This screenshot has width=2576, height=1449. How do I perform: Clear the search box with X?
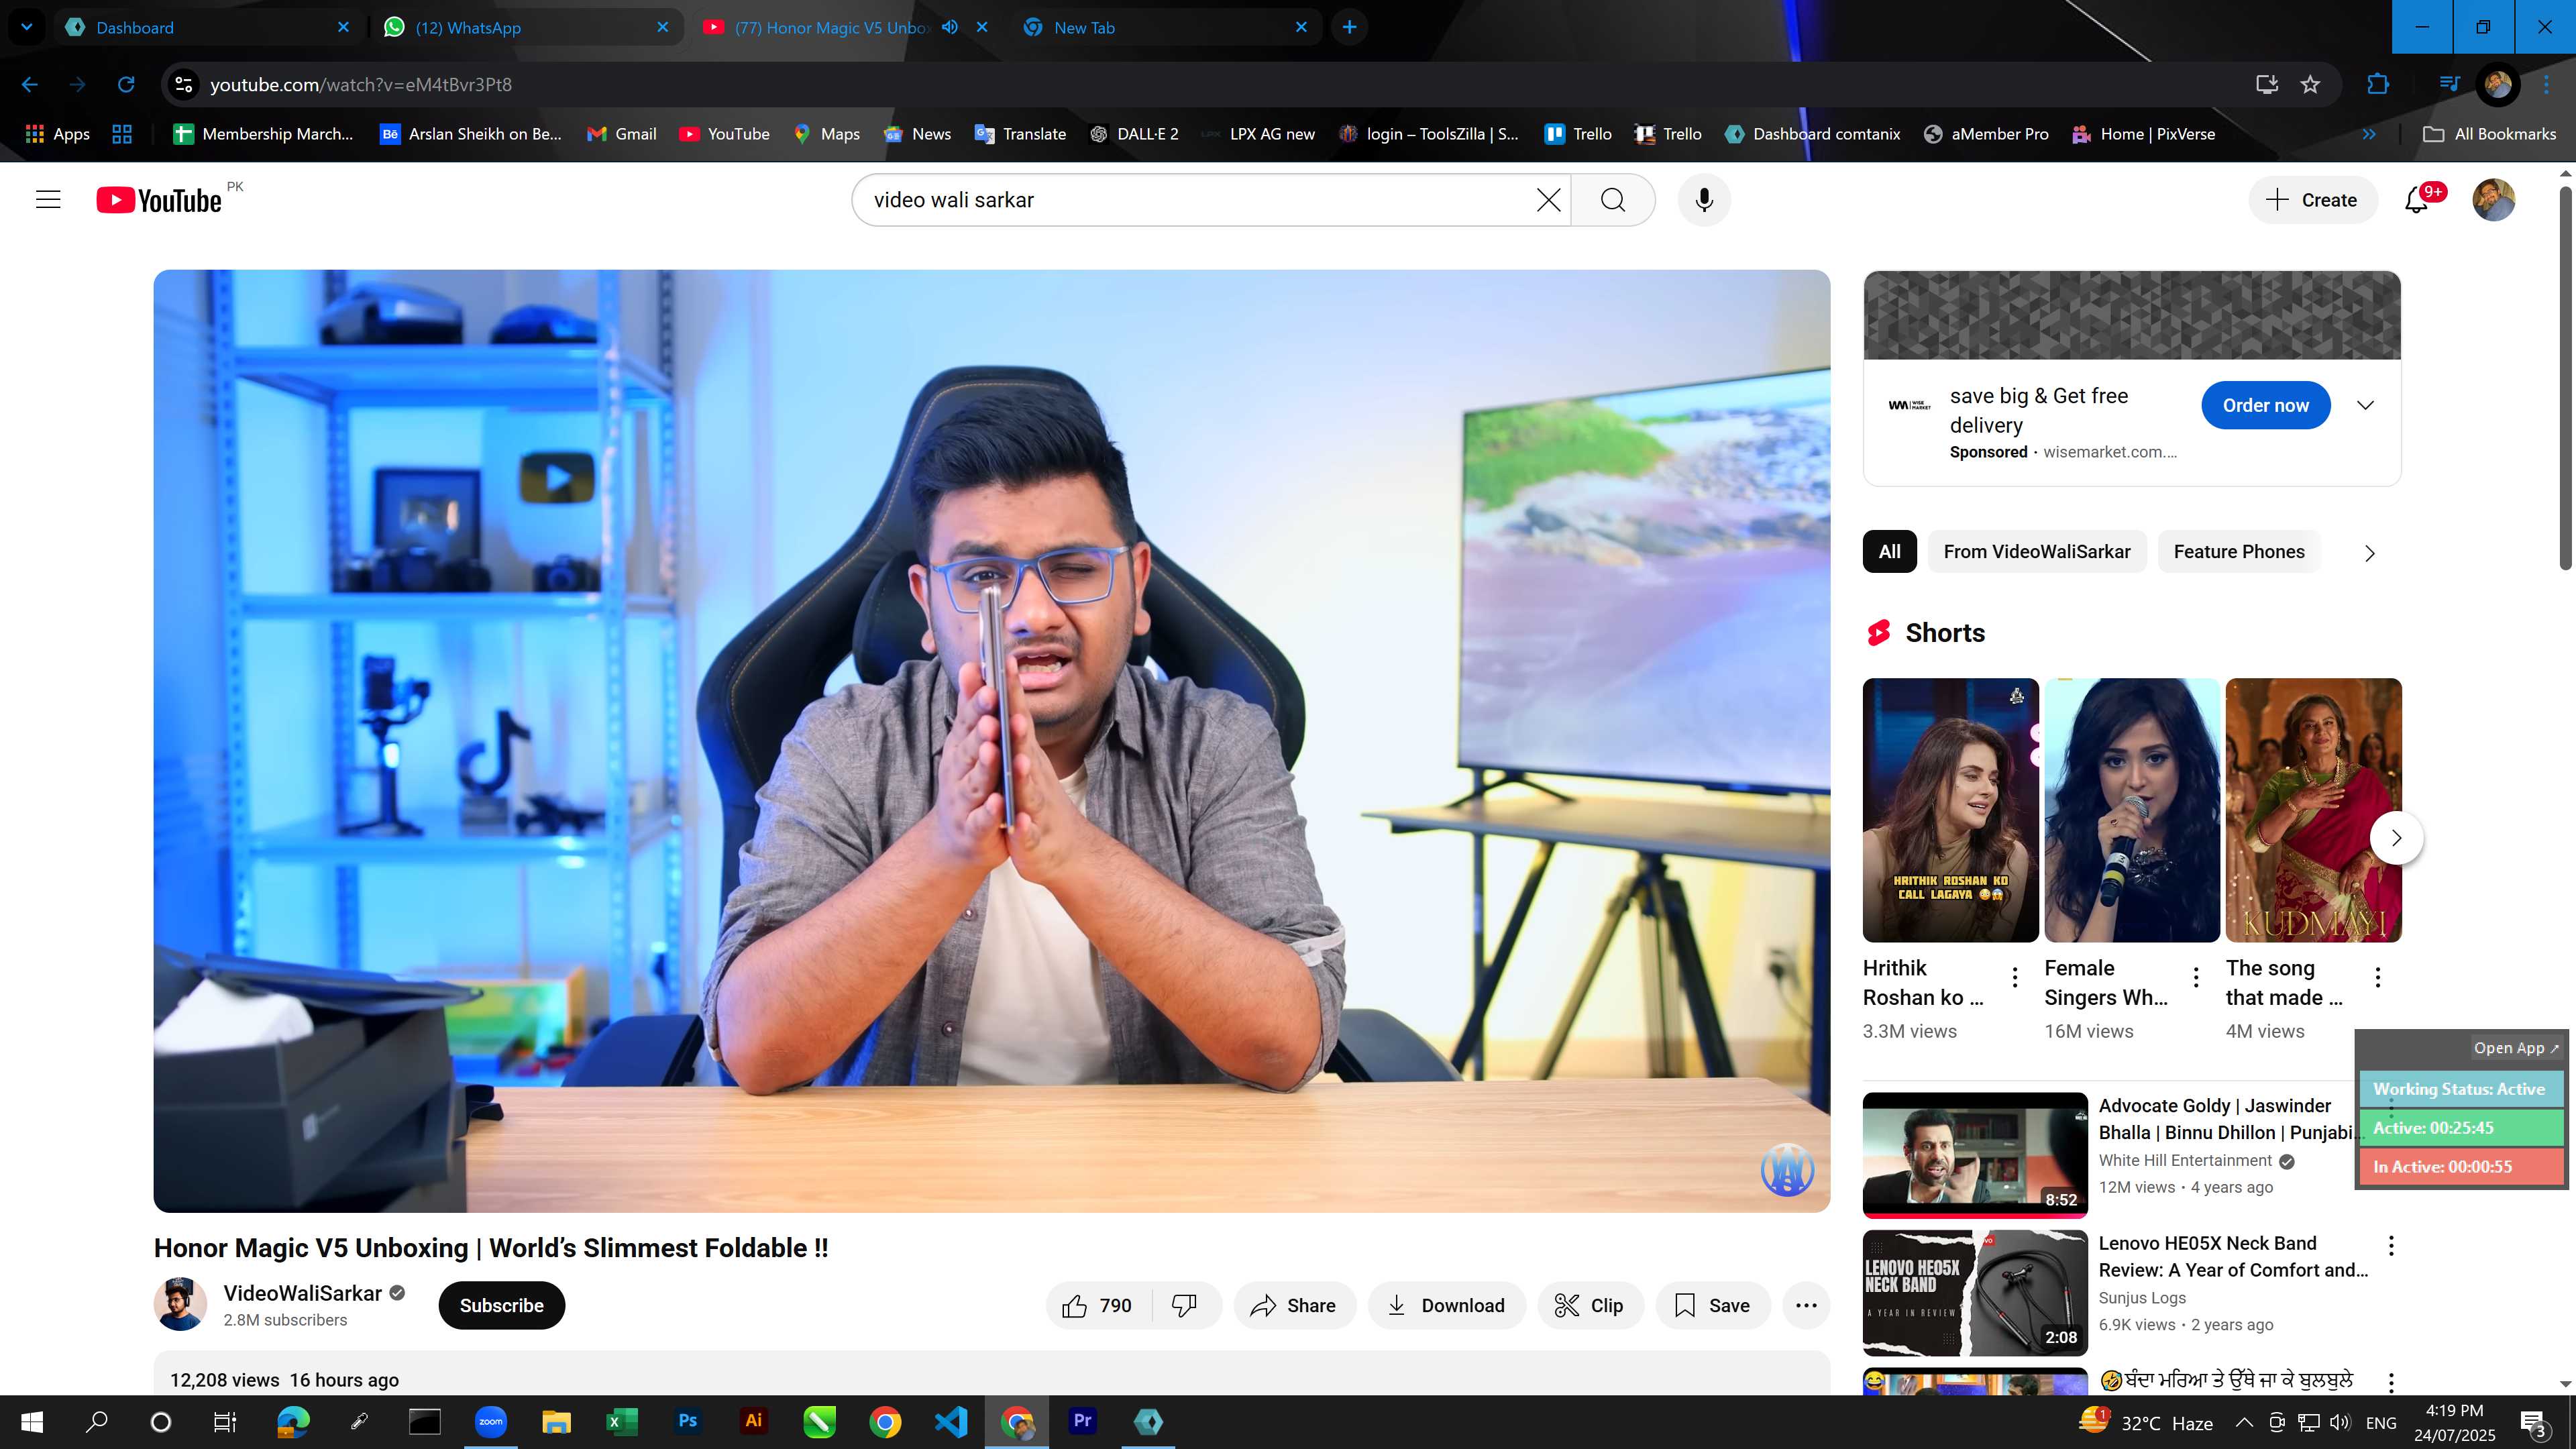click(x=1548, y=200)
